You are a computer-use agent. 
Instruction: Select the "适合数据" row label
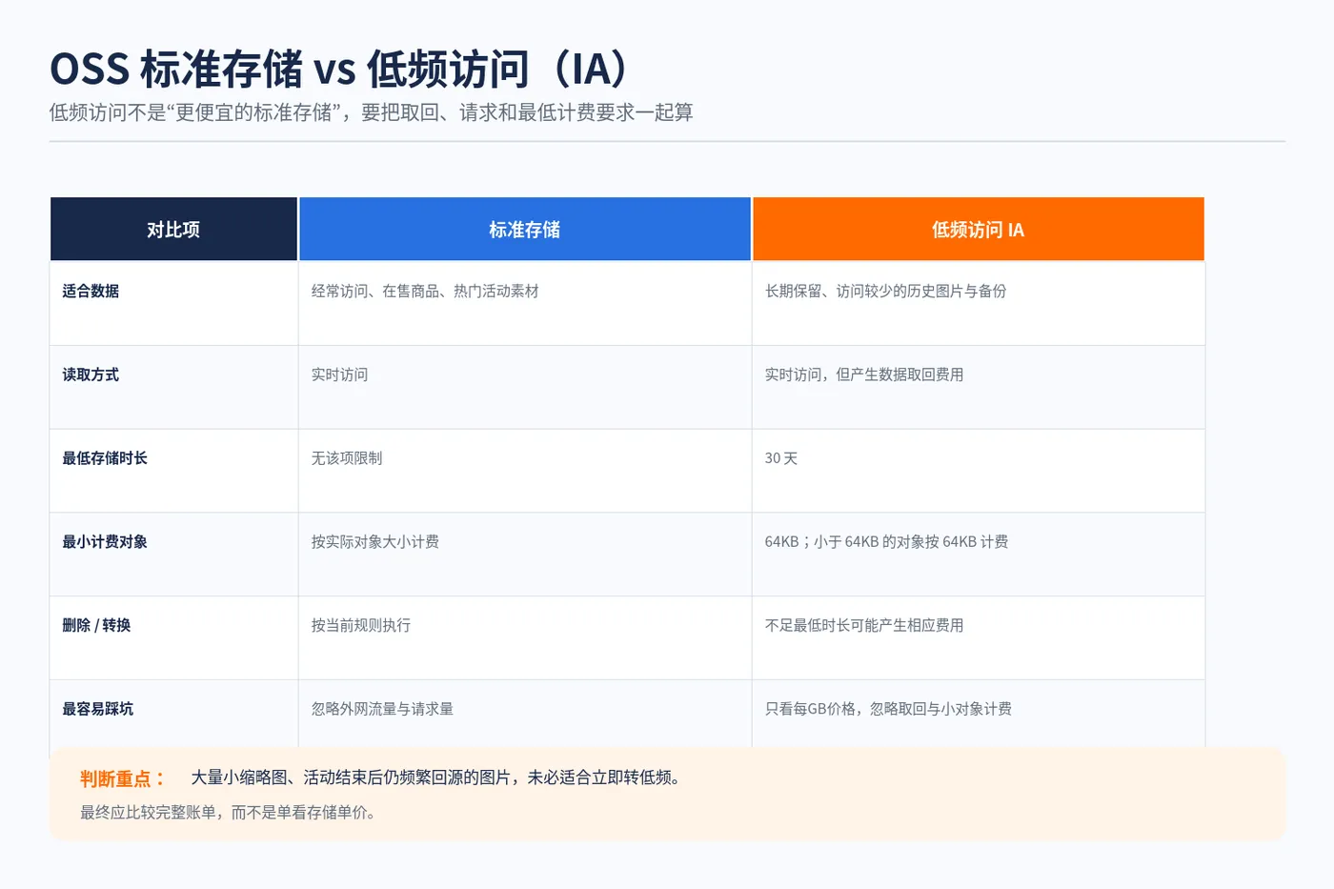[x=91, y=292]
